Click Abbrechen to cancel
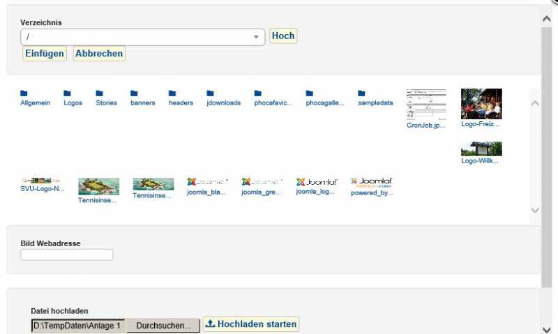 coord(99,54)
